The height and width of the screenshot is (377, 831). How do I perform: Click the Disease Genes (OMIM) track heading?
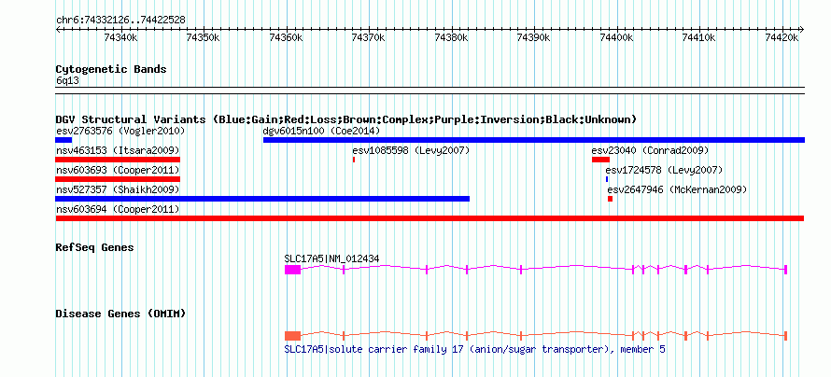click(x=120, y=314)
